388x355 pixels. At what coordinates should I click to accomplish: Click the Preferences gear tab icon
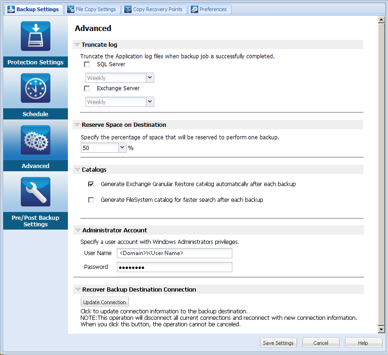coord(194,9)
